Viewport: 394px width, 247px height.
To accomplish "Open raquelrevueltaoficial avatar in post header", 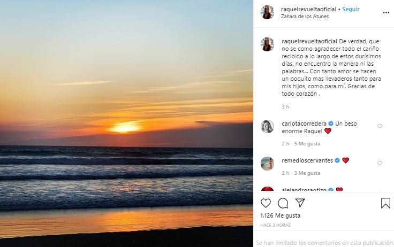I will point(267,12).
